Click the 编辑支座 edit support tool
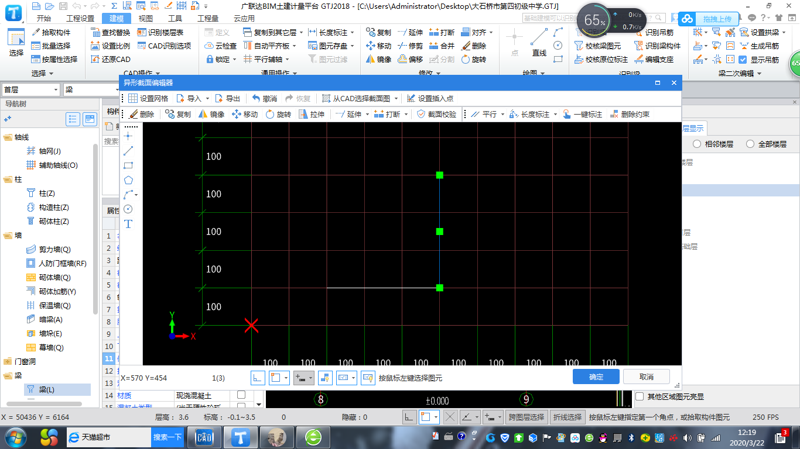 [654, 59]
